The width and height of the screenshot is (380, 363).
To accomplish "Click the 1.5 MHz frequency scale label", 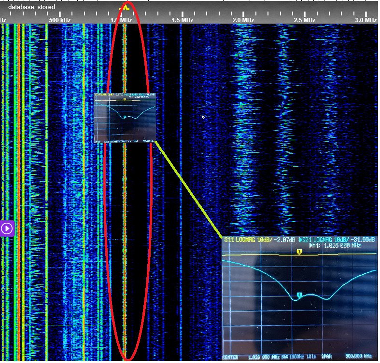I will click(x=182, y=20).
